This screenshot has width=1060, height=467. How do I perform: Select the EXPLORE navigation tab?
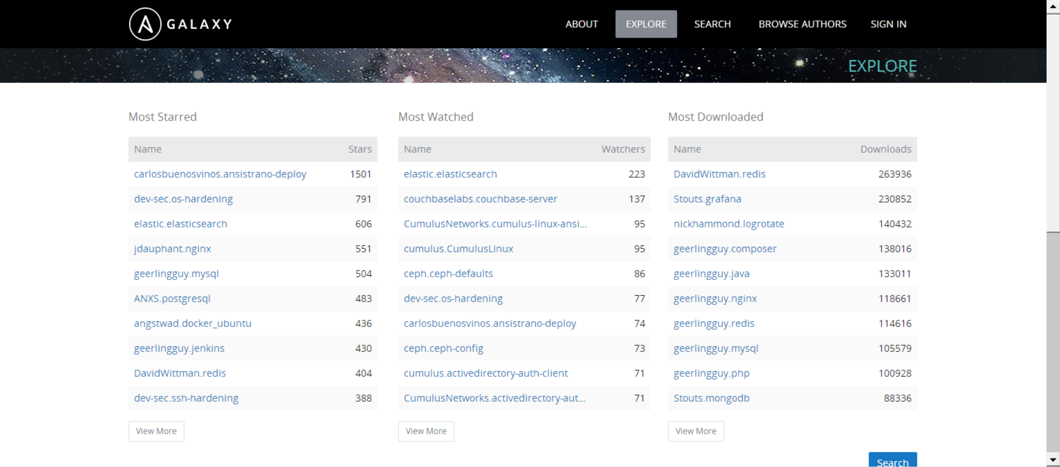(x=646, y=24)
